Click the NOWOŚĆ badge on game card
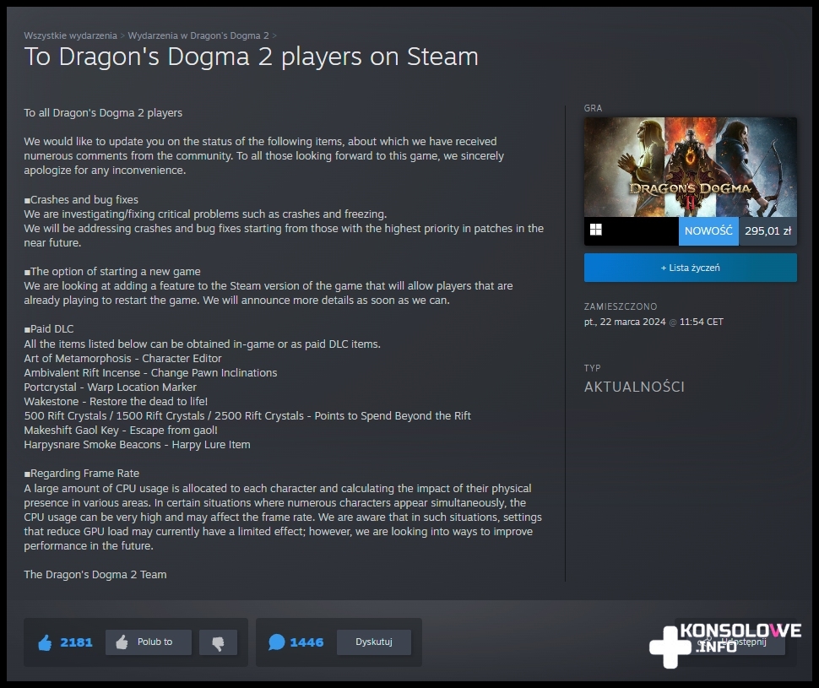Viewport: 819px width, 688px height. (708, 231)
